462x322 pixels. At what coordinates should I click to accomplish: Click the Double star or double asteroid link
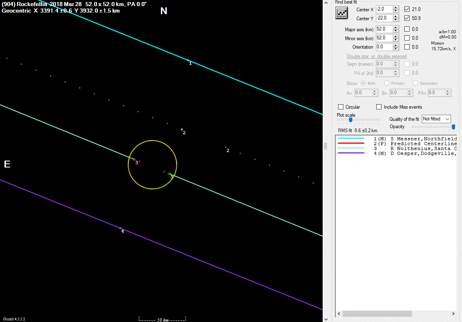(377, 56)
